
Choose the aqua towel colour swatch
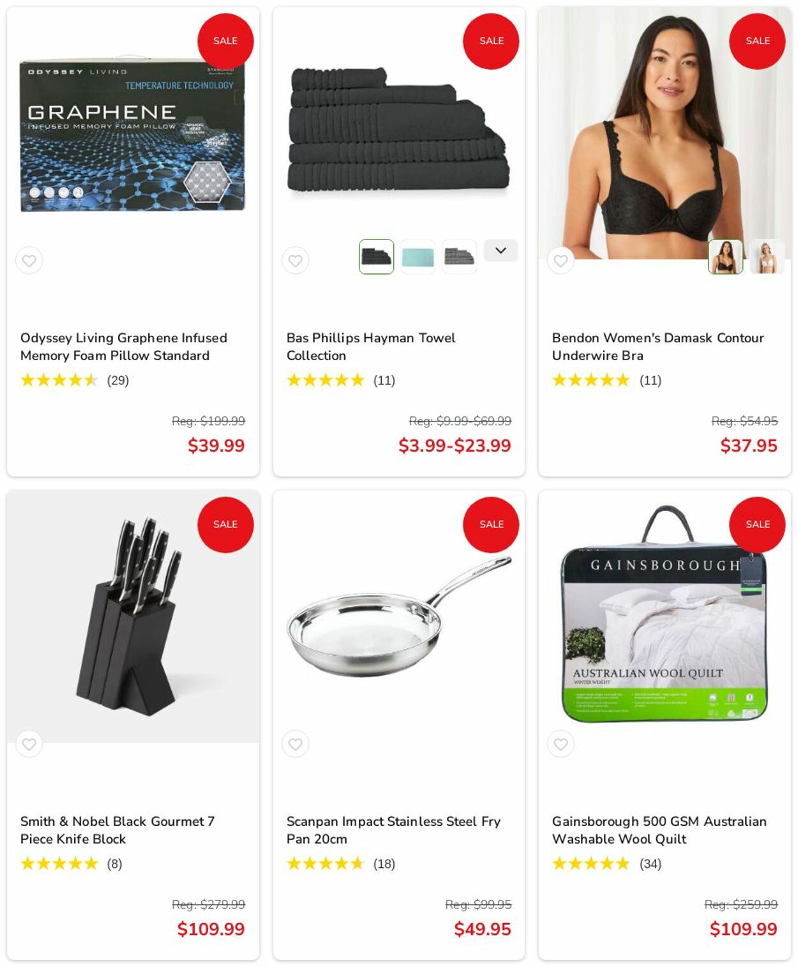point(418,257)
